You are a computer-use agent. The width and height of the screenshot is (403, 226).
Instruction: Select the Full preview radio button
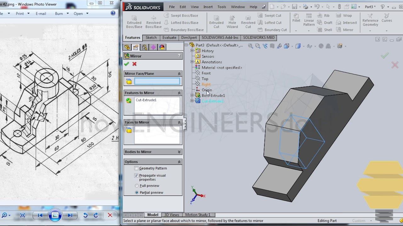(137, 186)
